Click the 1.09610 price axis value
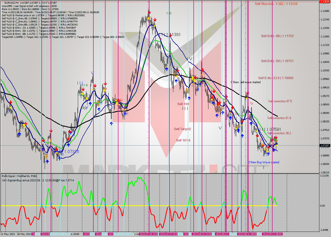 325,88
